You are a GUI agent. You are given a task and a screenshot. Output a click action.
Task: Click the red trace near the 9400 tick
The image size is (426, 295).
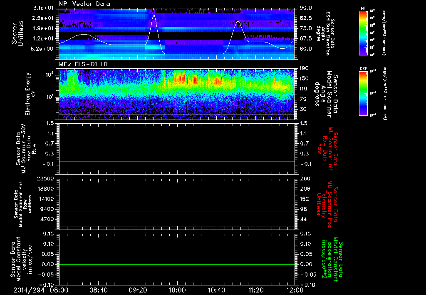point(177,212)
